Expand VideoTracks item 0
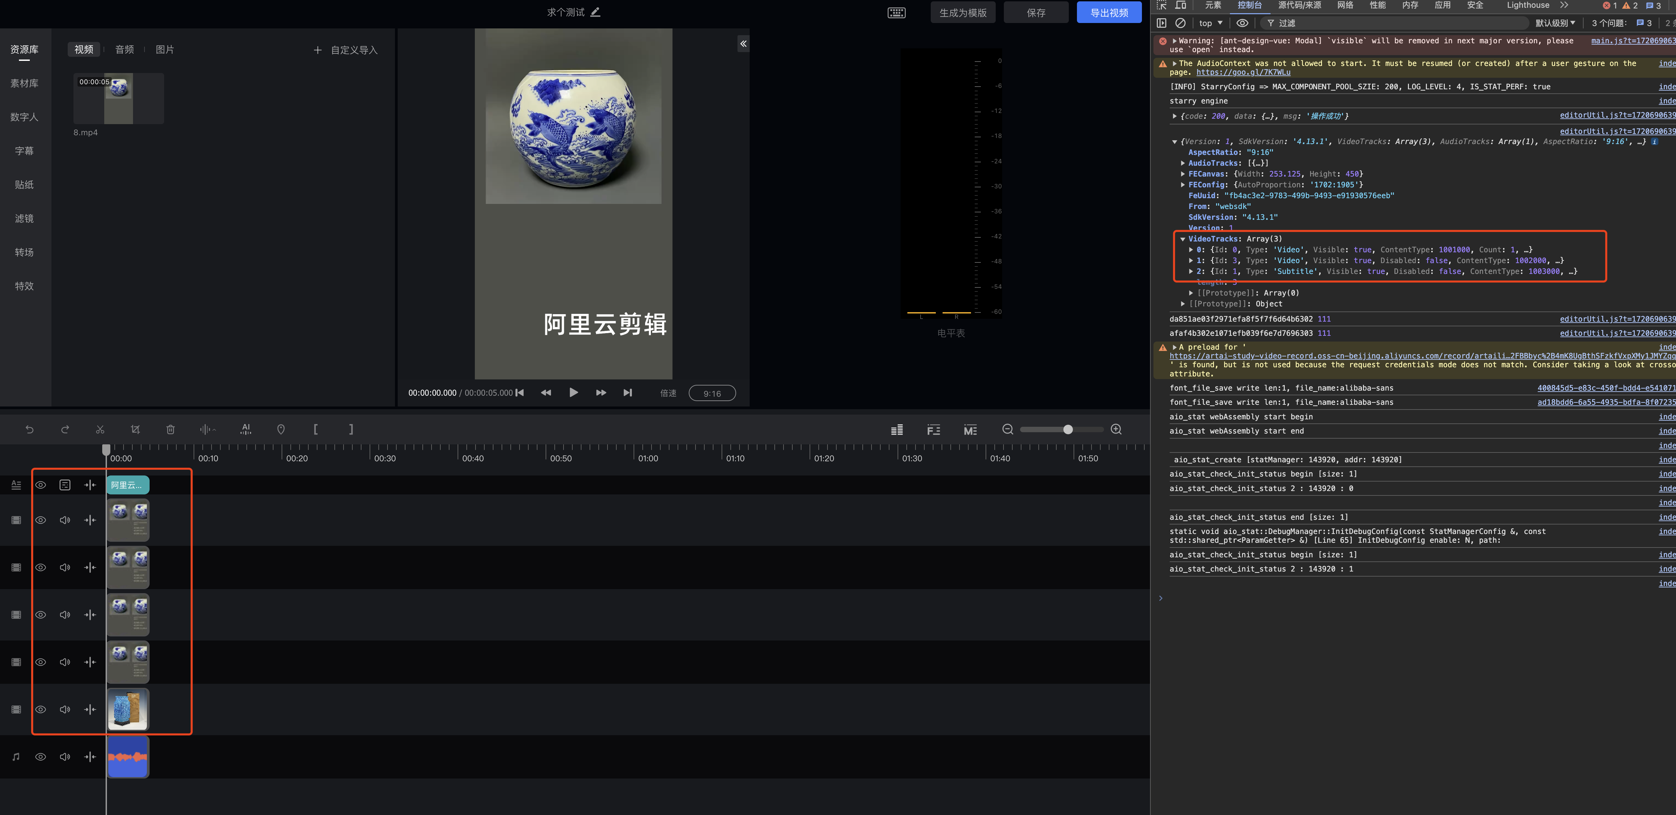Image resolution: width=1676 pixels, height=815 pixels. tap(1191, 250)
